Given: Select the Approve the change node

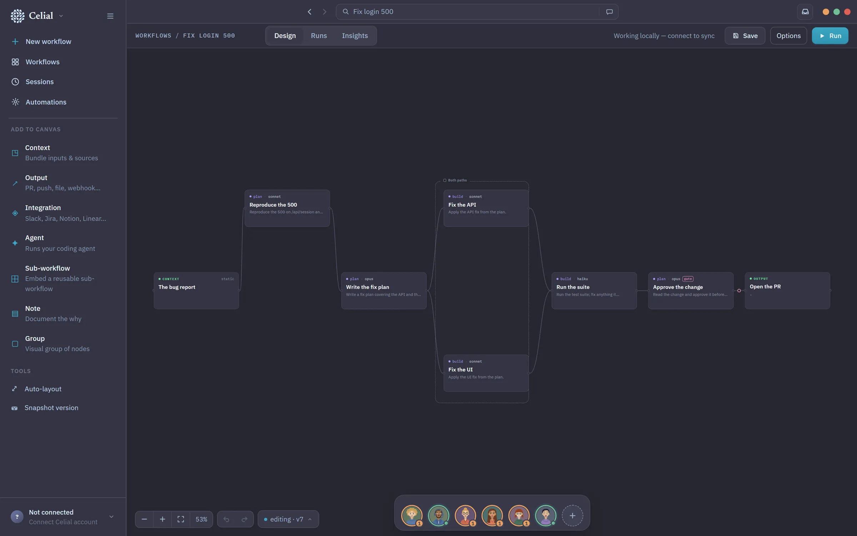Looking at the screenshot, I should coord(691,291).
